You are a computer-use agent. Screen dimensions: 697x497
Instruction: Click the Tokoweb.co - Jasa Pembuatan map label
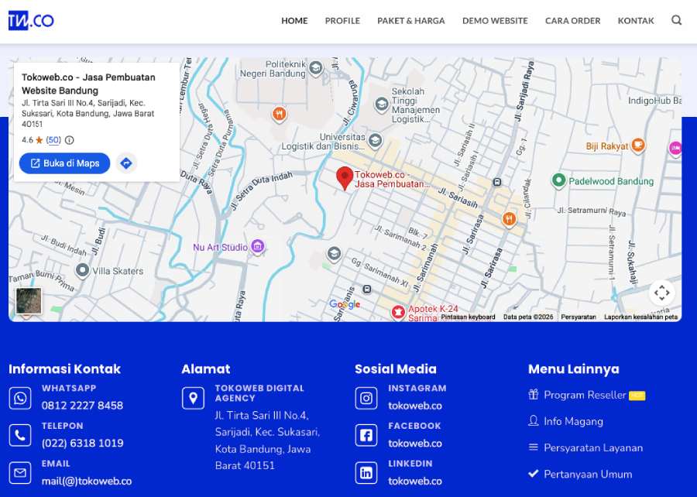click(x=391, y=179)
